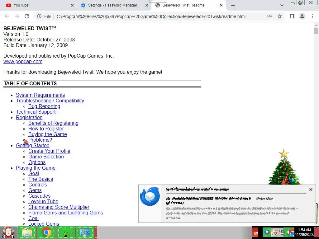Open the Chrome side panel

tap(292, 16)
